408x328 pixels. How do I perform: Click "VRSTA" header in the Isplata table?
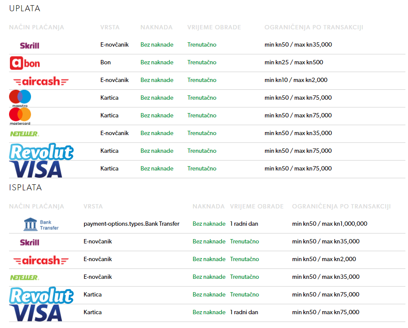tap(93, 206)
